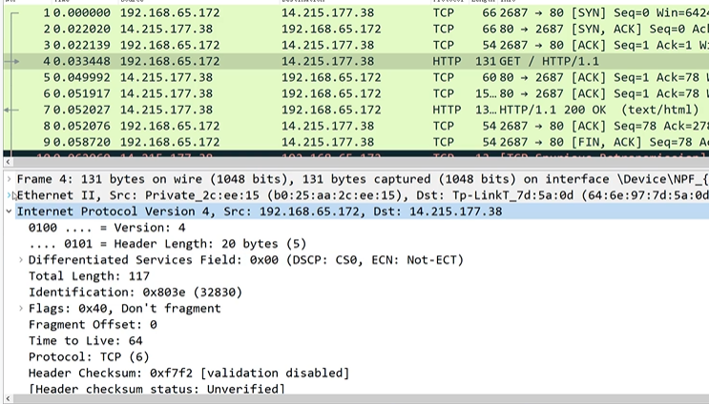Screen dimensions: 709x404
Task: Select packet 5 from 14.215.177.38
Action: pyautogui.click(x=286, y=77)
